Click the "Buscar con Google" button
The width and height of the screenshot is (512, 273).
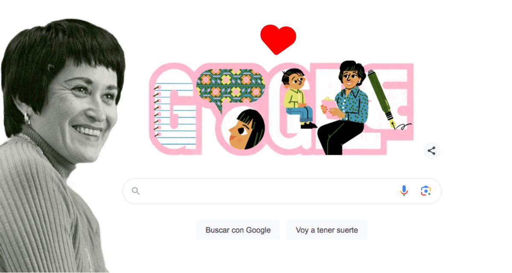coord(238,230)
